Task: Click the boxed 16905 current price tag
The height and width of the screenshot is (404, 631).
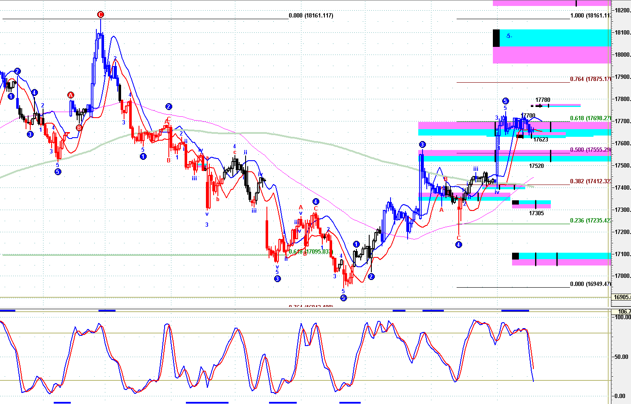Action: click(622, 297)
